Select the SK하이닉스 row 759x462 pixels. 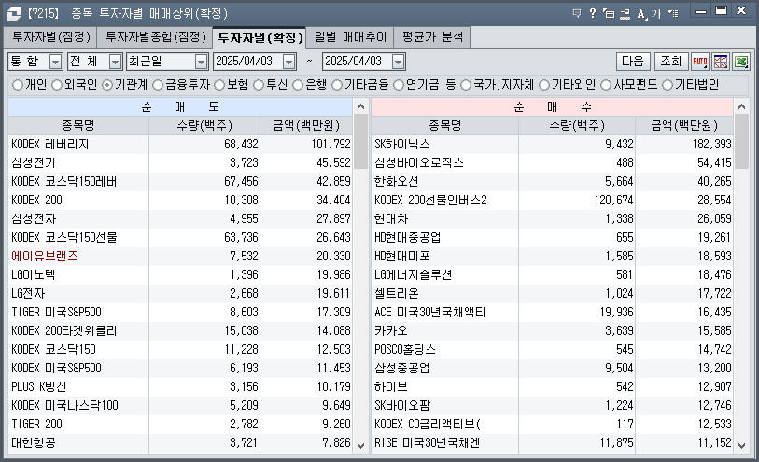tap(553, 144)
